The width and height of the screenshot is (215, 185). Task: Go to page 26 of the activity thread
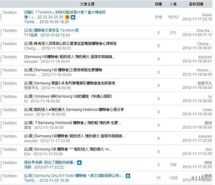click(61, 17)
